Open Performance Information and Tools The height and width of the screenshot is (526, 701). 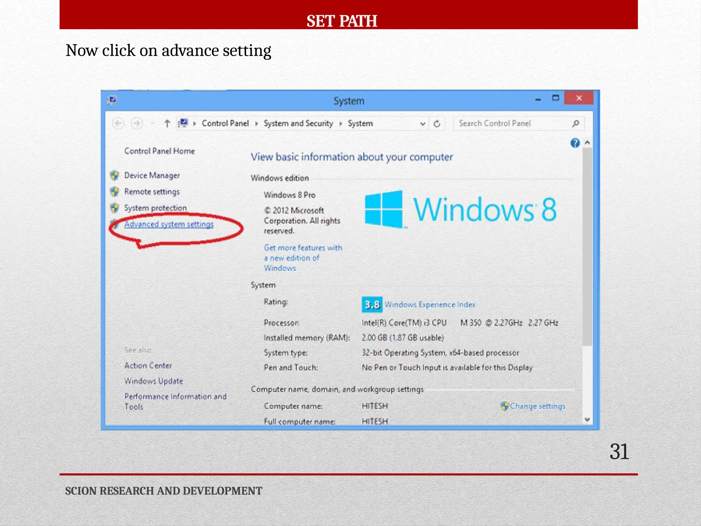[x=175, y=401]
